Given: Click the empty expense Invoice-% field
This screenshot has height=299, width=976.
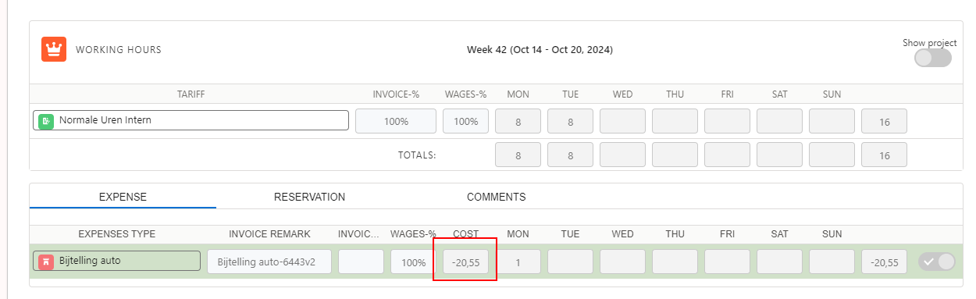Looking at the screenshot, I should click(x=361, y=262).
